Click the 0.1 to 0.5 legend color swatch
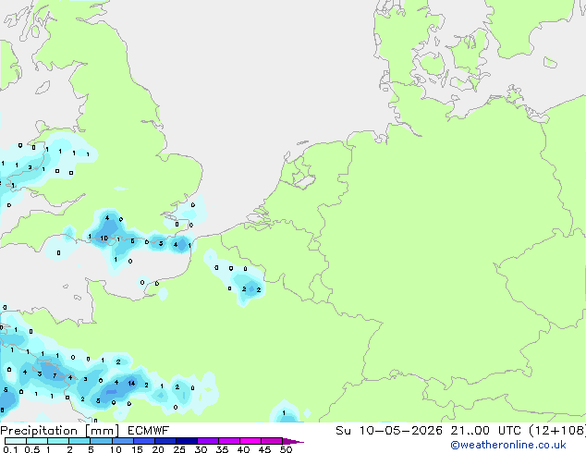Viewport: 586px width, 453px height. (16, 441)
